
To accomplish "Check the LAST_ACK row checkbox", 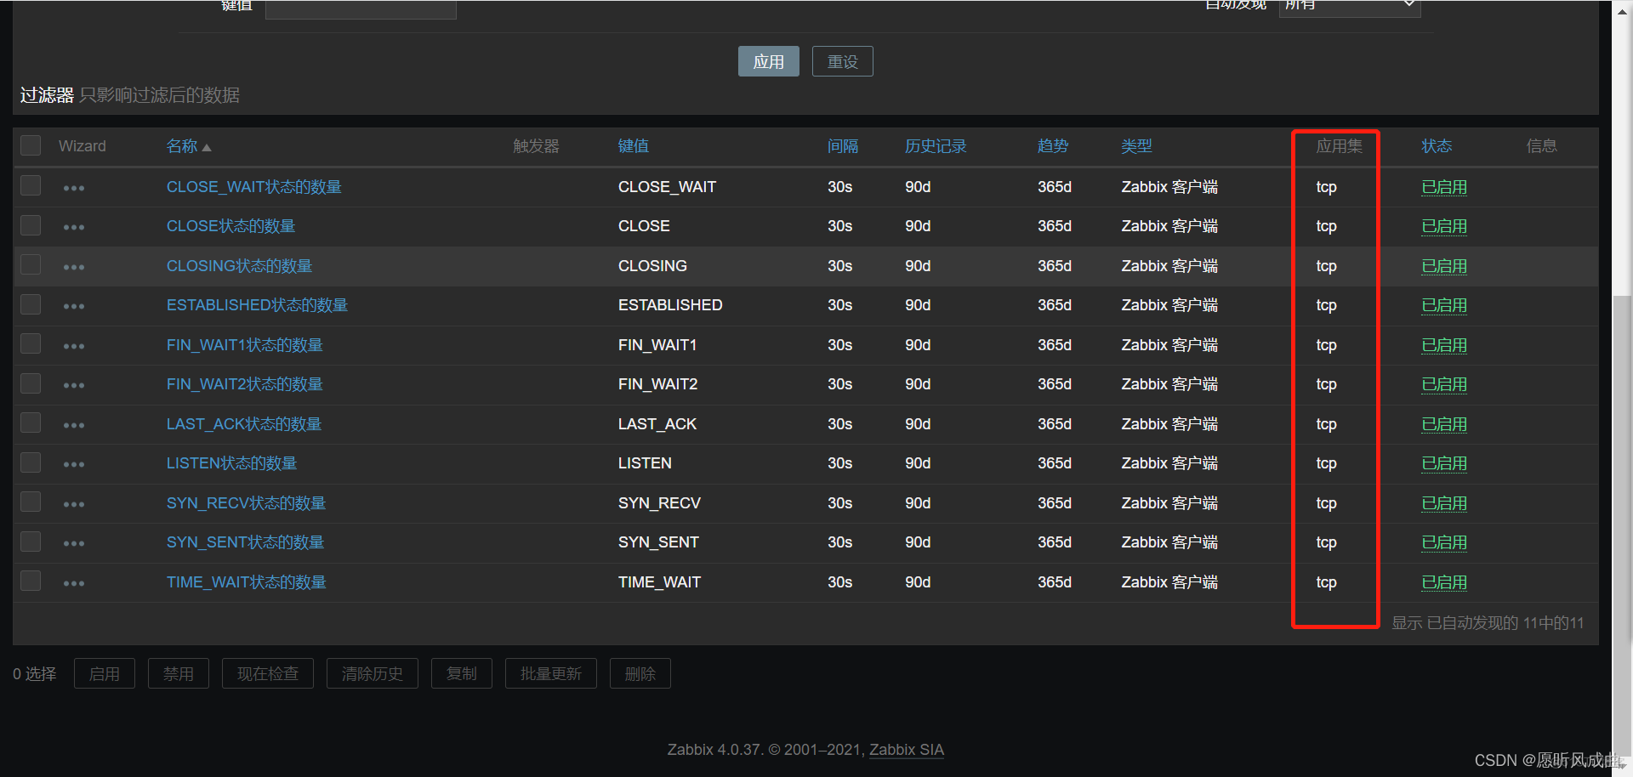I will pyautogui.click(x=31, y=423).
